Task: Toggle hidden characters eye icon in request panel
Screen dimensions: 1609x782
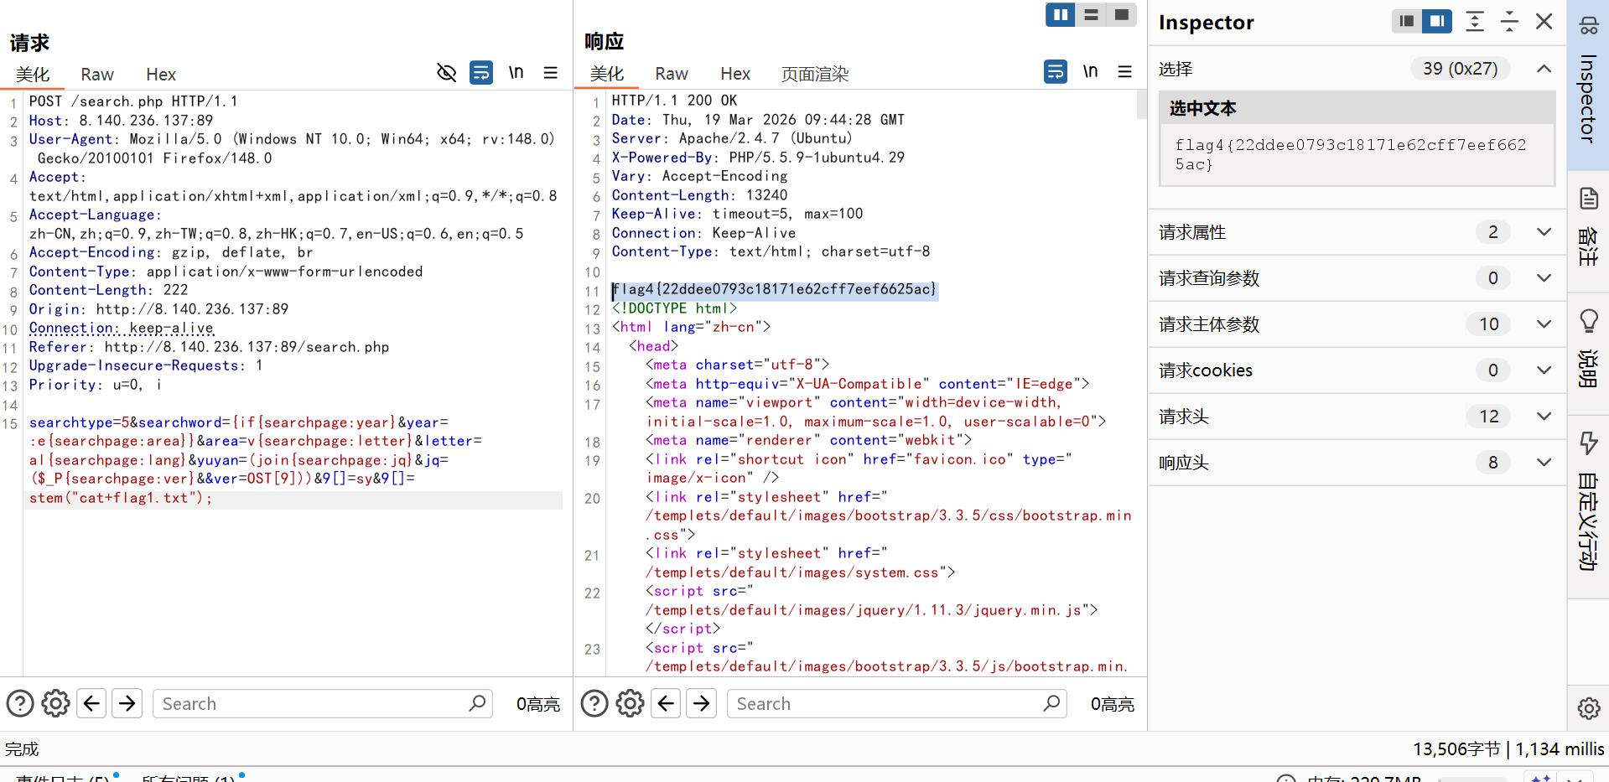Action: click(x=446, y=73)
